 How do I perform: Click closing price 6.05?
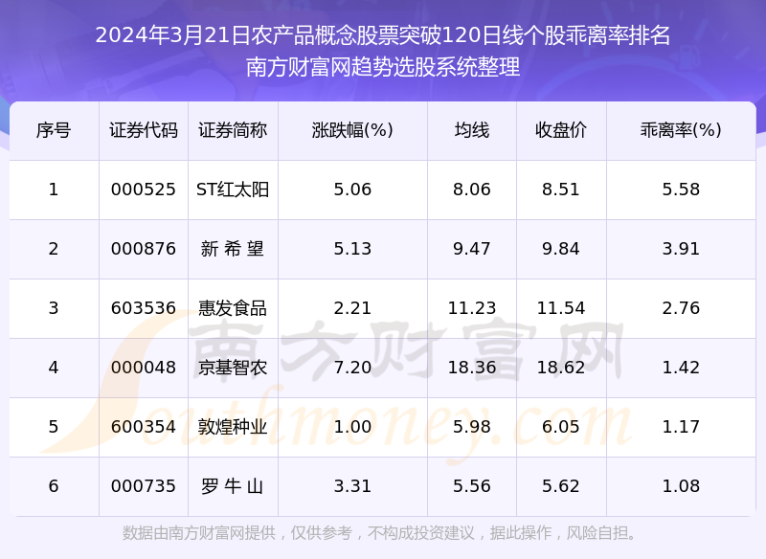point(561,427)
